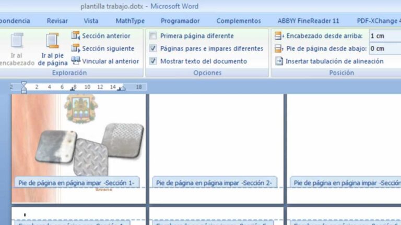
Task: Click the Opciones group label
Action: (207, 73)
